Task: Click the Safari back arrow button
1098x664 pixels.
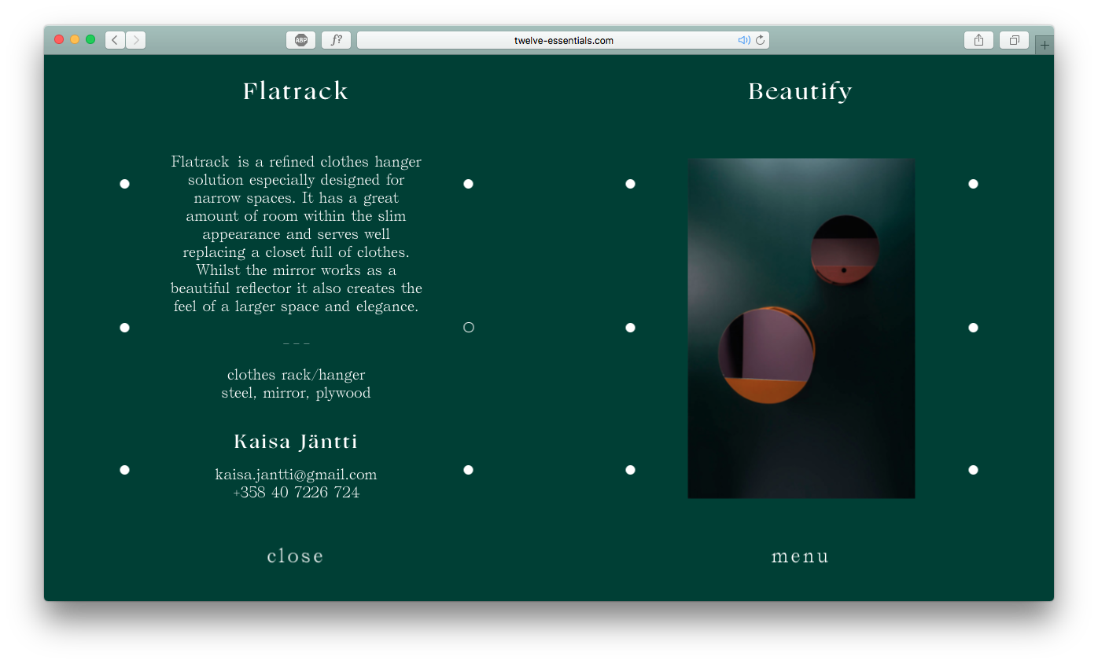Action: [116, 40]
